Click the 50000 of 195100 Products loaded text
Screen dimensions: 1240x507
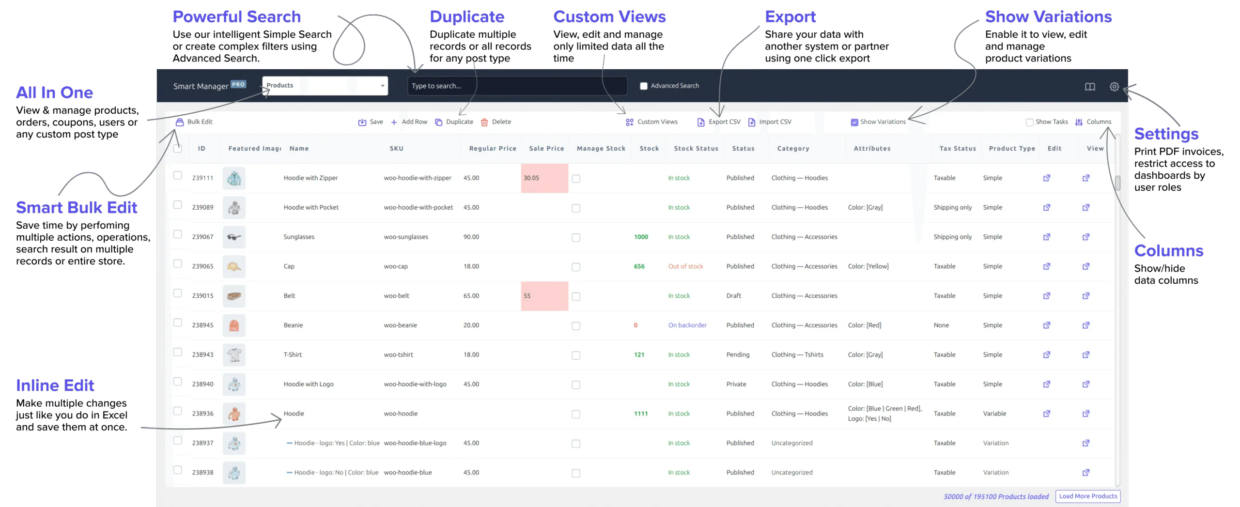pos(996,497)
